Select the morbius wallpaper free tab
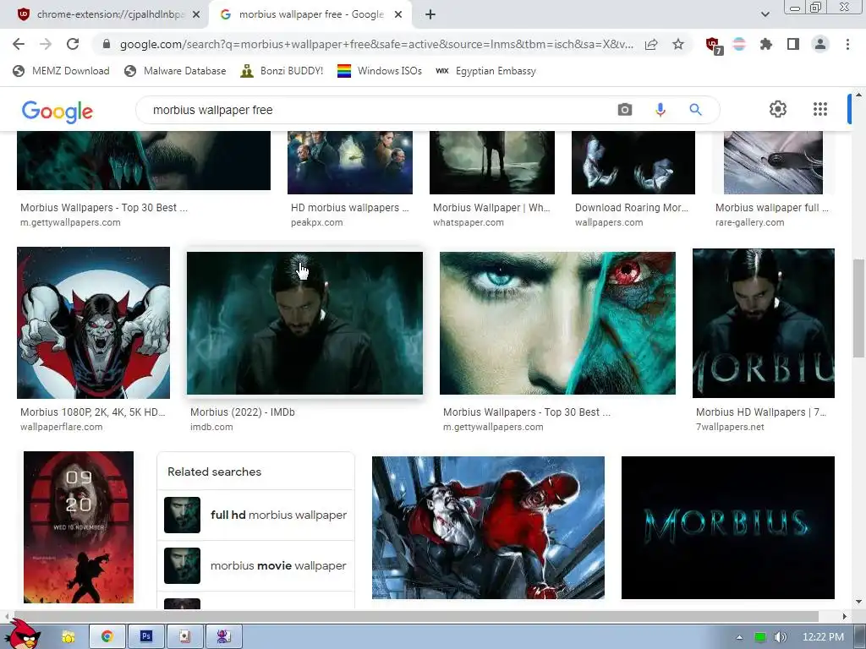This screenshot has height=649, width=866. 310,14
